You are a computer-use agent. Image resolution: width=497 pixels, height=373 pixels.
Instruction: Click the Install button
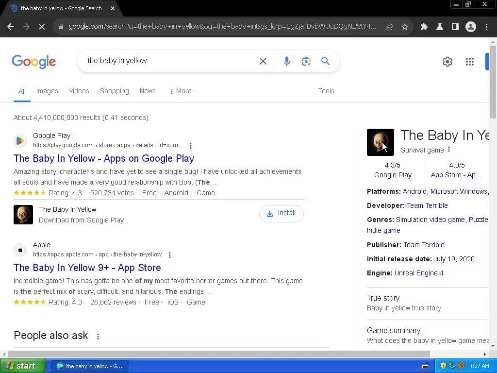point(281,213)
